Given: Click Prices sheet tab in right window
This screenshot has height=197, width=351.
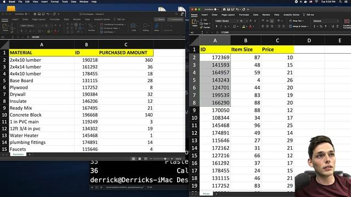Looking at the screenshot, I should pos(206,194).
